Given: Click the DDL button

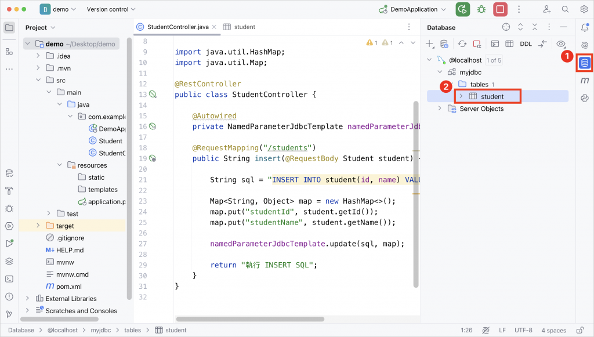Looking at the screenshot, I should pyautogui.click(x=526, y=44).
